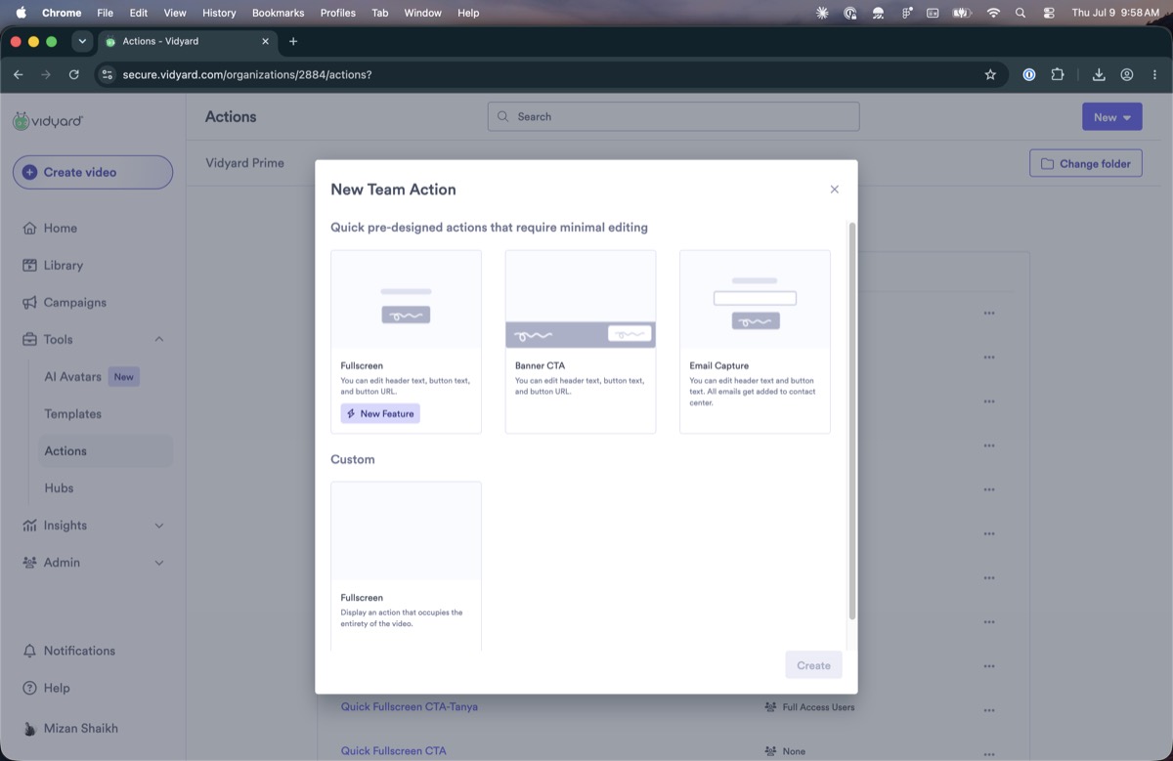The height and width of the screenshot is (761, 1173).
Task: Click the Admin people icon
Action: point(29,563)
